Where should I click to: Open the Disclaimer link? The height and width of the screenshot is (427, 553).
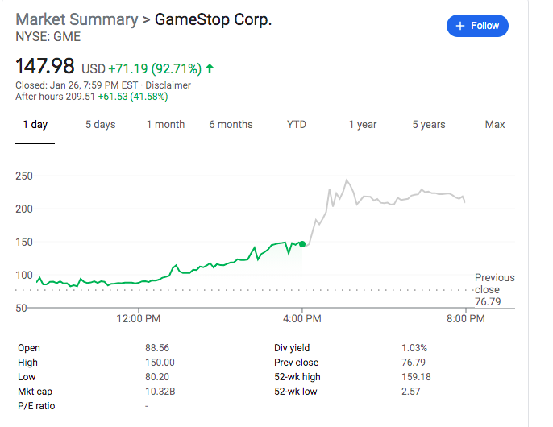point(168,85)
